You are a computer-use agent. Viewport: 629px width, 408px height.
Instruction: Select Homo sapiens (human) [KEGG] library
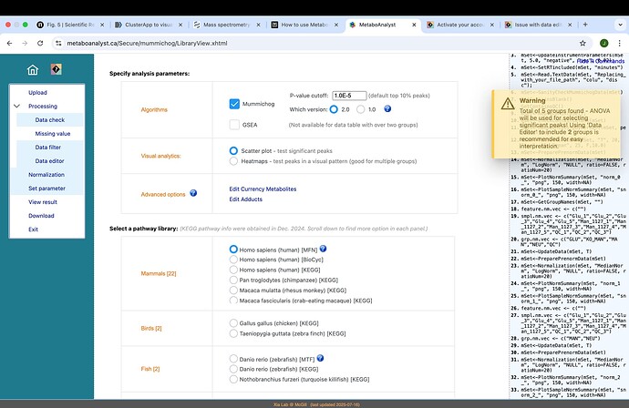point(233,270)
